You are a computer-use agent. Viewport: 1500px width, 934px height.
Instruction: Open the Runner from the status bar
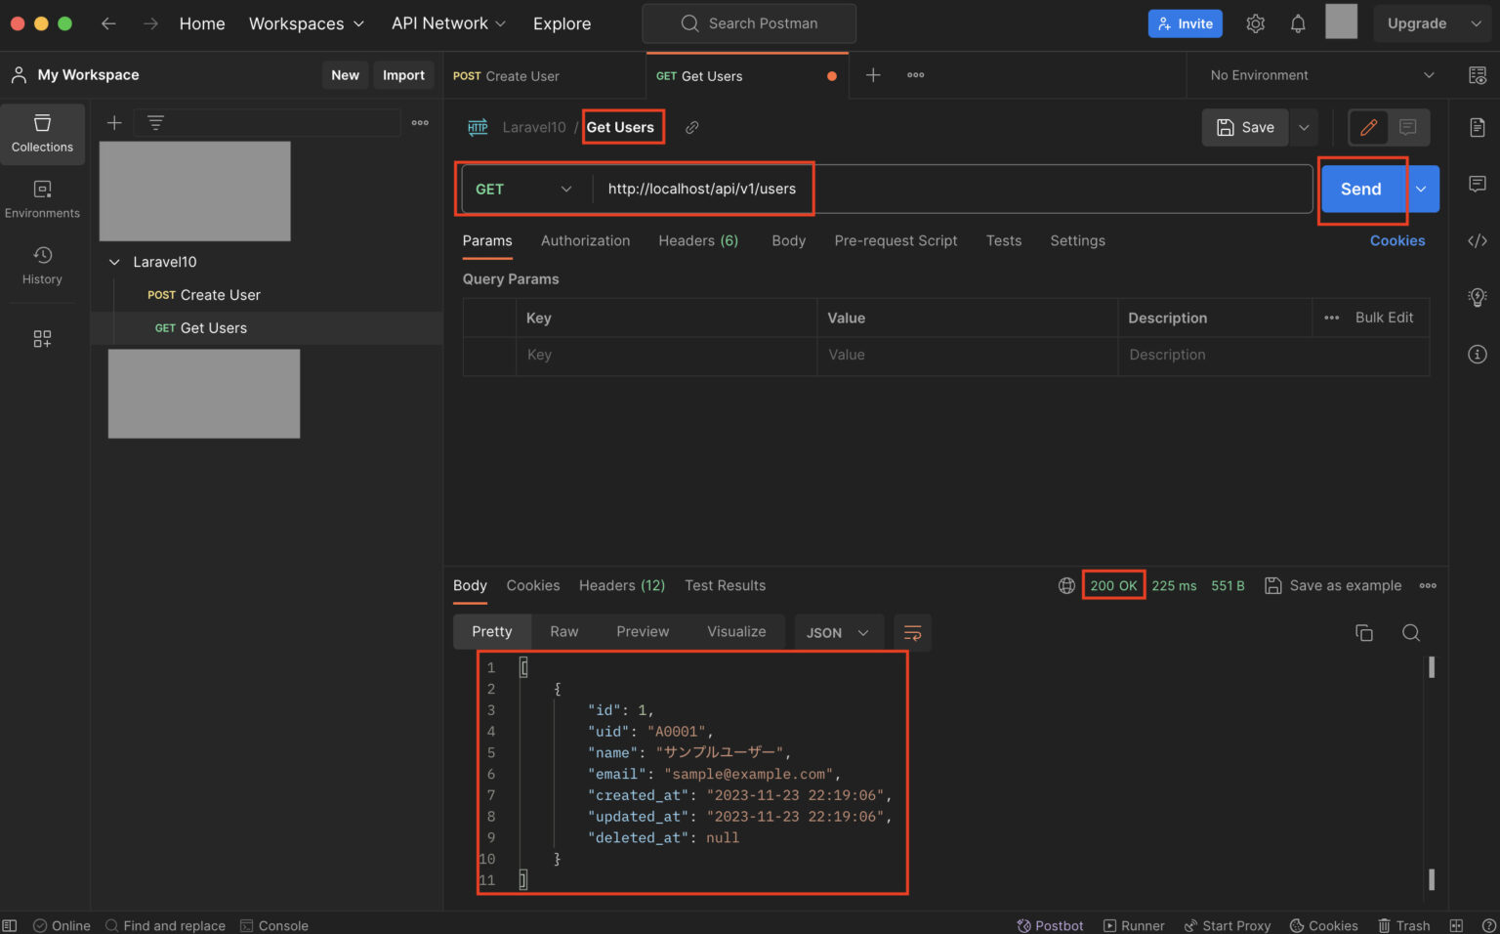click(1134, 925)
